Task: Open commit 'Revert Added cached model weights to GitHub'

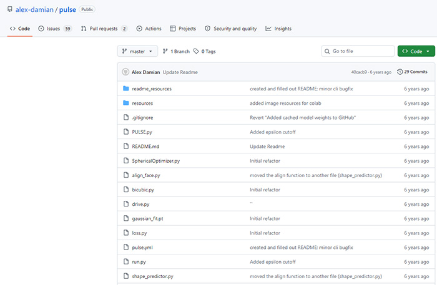Action: tap(303, 118)
